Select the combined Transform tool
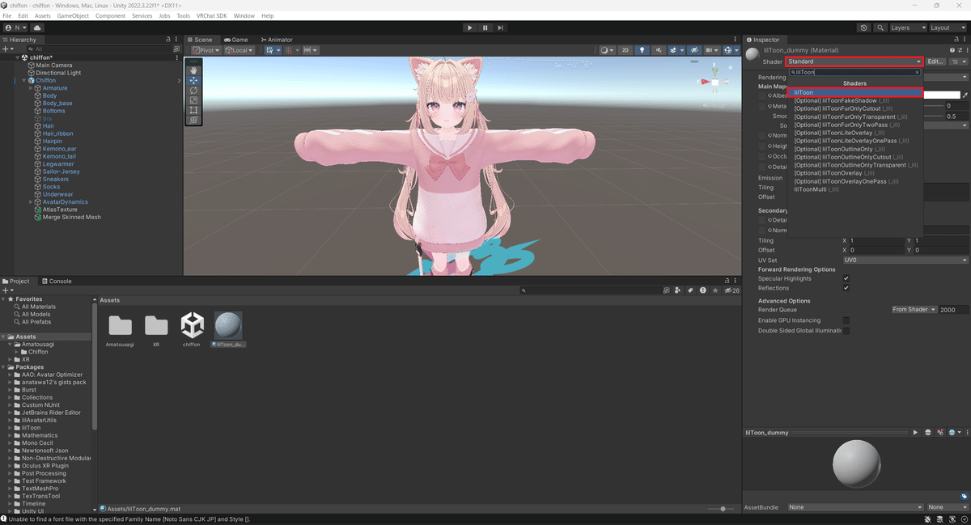The width and height of the screenshot is (971, 525). pos(193,119)
